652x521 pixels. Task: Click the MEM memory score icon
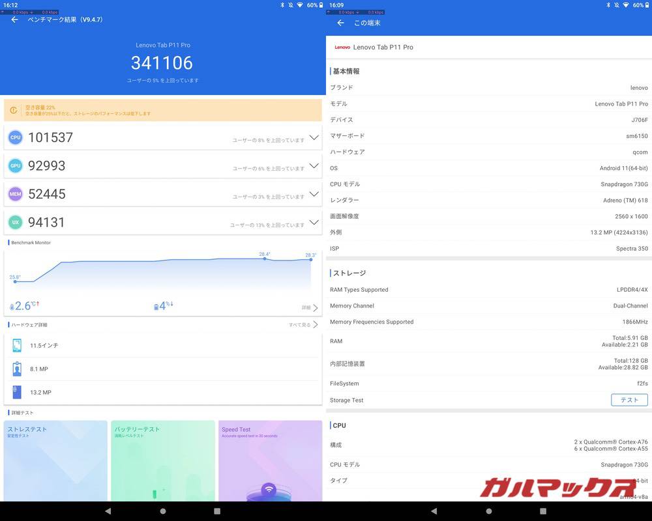[15, 193]
